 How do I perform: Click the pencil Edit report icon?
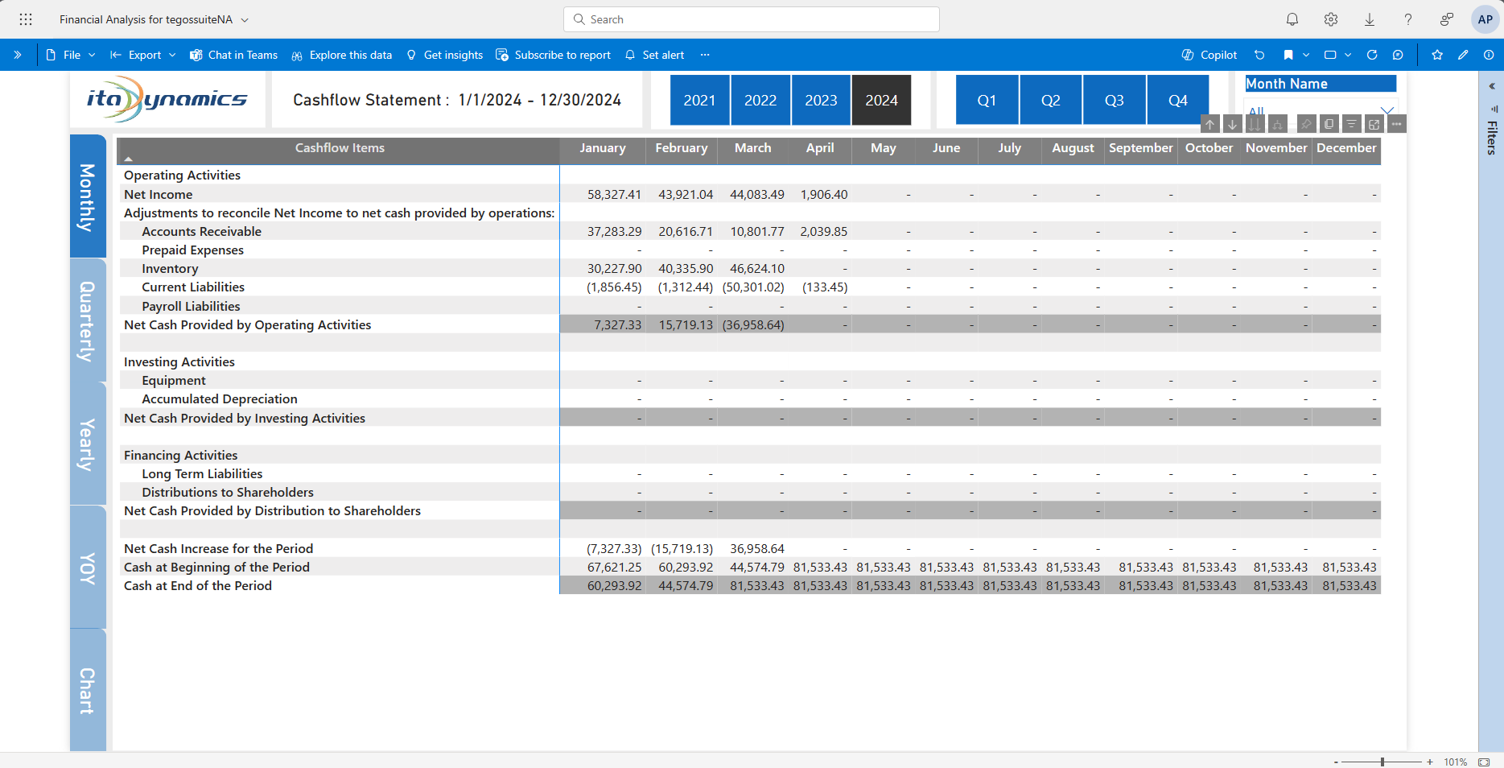pos(1463,55)
